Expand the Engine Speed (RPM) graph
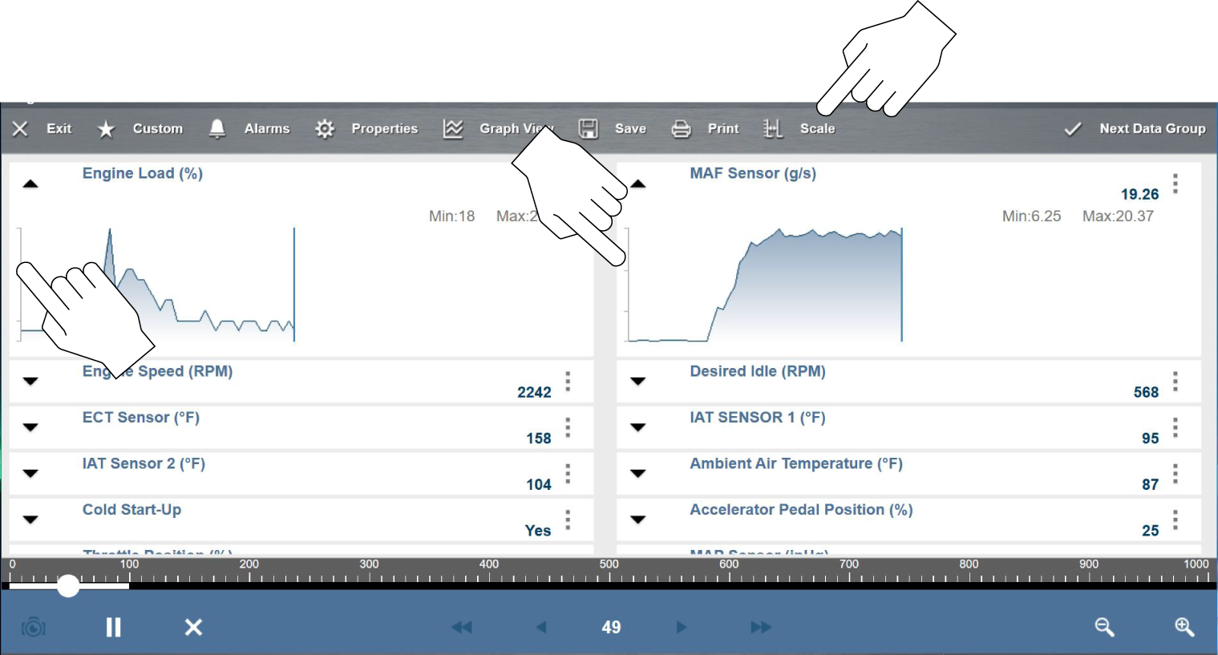Screen dimensions: 1218x655 tap(30, 382)
